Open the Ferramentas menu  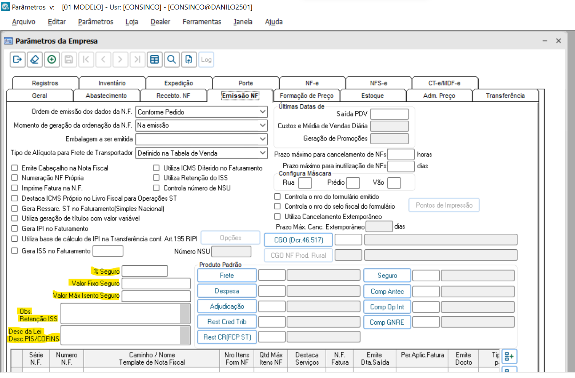pyautogui.click(x=201, y=22)
